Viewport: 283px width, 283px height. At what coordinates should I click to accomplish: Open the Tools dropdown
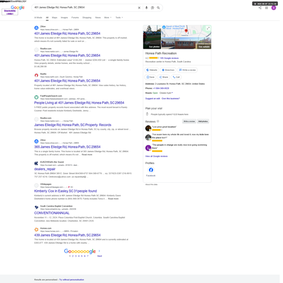click(119, 18)
